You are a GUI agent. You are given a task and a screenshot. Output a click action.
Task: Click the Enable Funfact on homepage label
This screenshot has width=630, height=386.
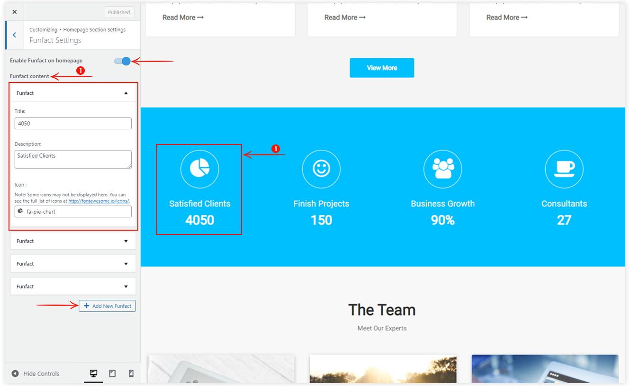[x=46, y=61]
